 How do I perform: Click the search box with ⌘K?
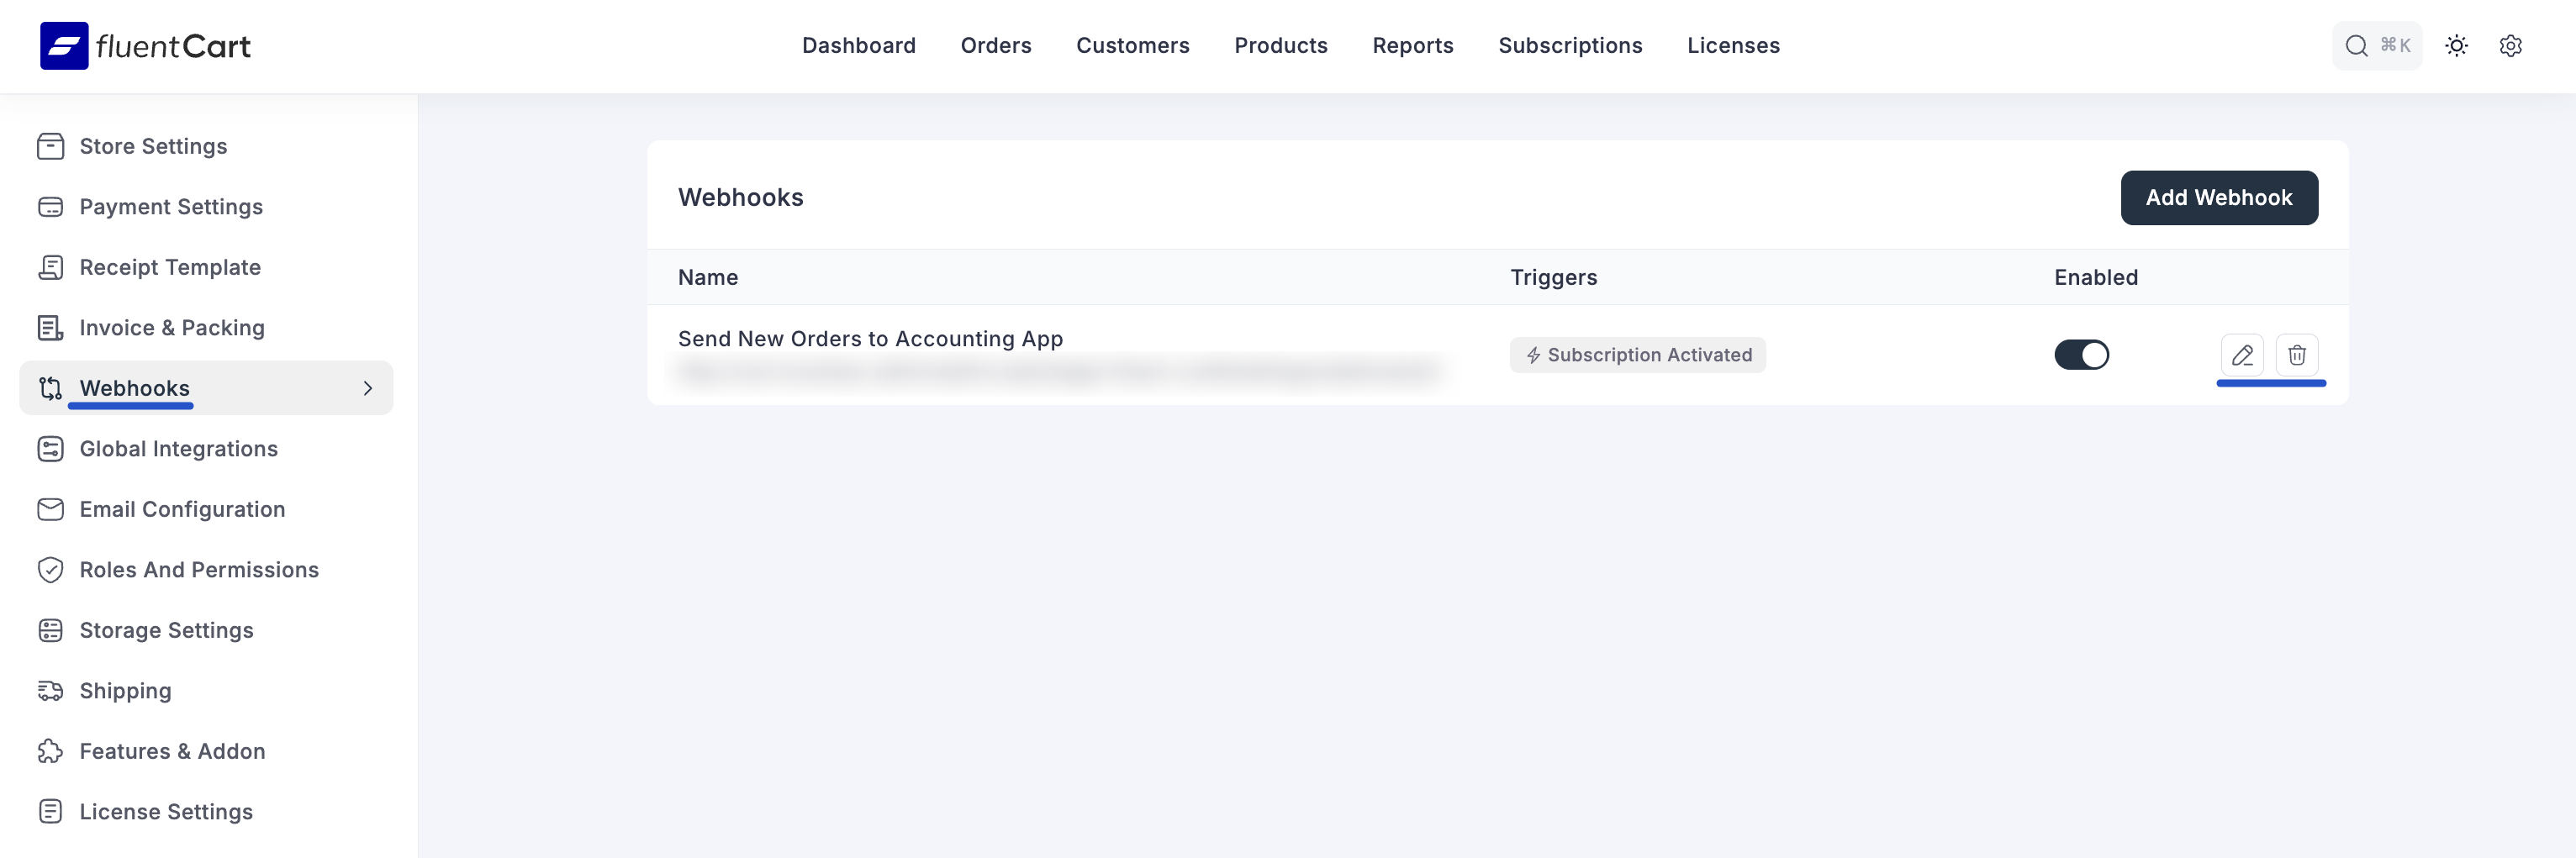(2376, 46)
